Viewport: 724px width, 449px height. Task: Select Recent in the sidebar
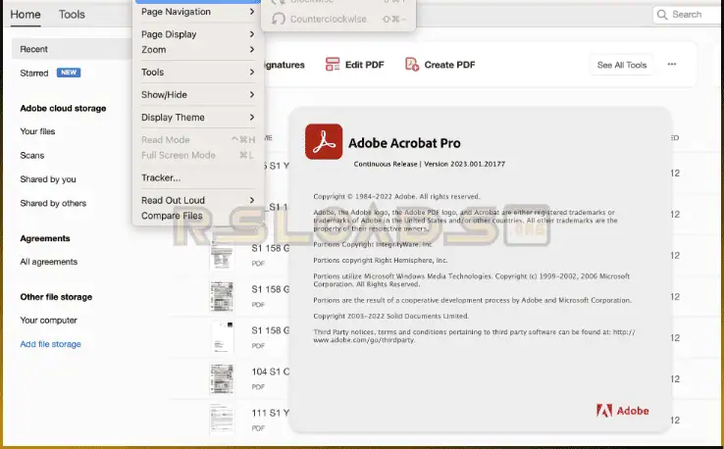(72, 49)
